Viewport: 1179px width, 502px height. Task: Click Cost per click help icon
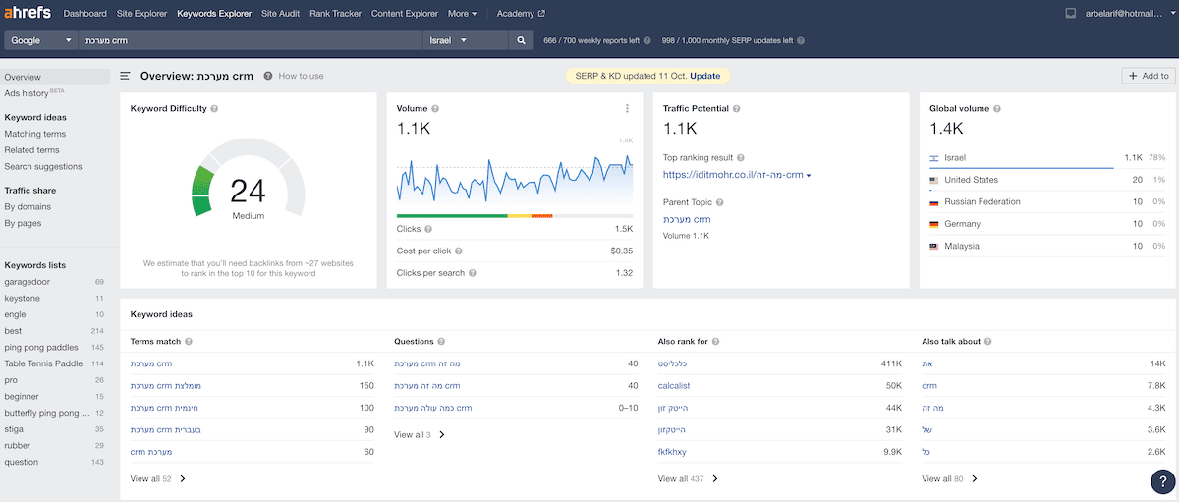[458, 251]
